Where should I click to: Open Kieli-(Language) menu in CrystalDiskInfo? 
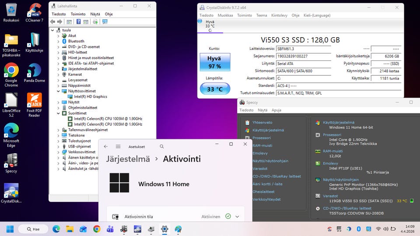click(317, 15)
